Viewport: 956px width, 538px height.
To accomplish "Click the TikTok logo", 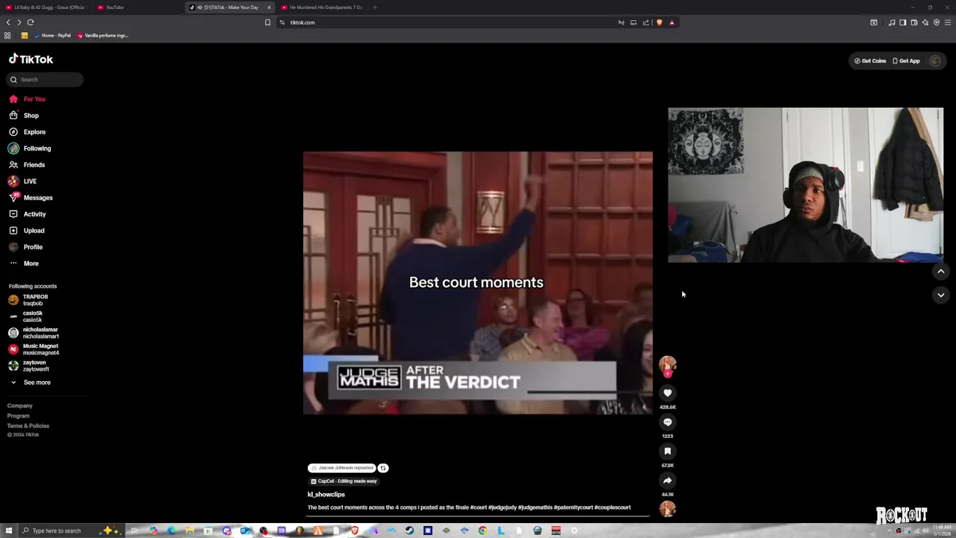I will (31, 59).
